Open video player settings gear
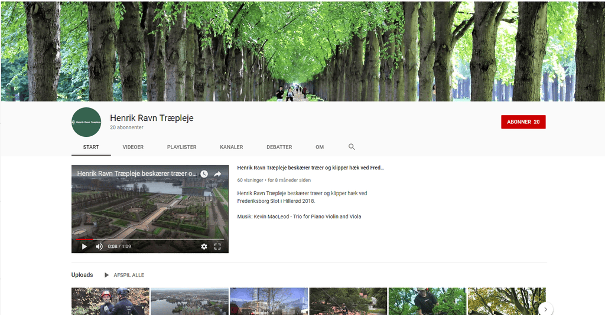The image size is (605, 315). [204, 247]
